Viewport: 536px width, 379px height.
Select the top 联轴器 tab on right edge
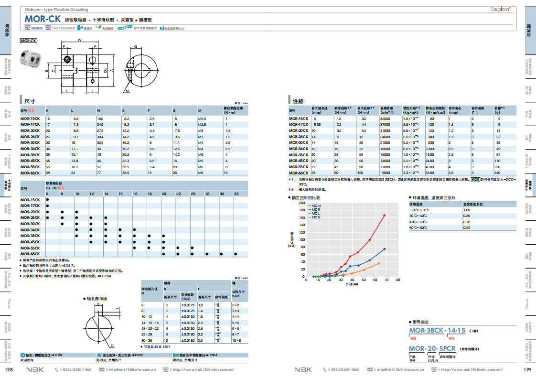[x=530, y=30]
